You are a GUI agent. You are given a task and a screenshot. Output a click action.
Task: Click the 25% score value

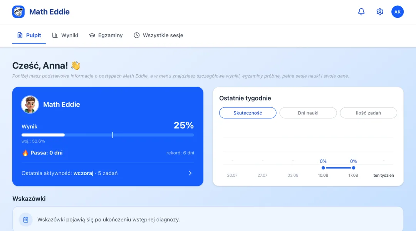[184, 125]
